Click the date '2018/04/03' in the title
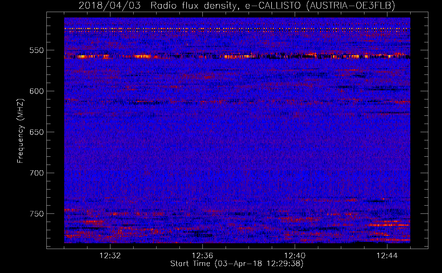 (x=110, y=5)
